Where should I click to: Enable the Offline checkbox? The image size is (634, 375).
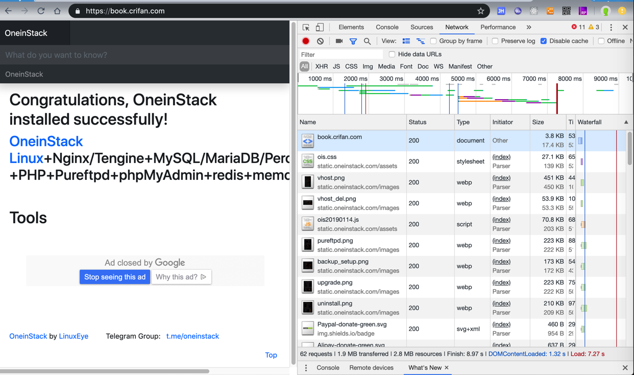coord(601,41)
